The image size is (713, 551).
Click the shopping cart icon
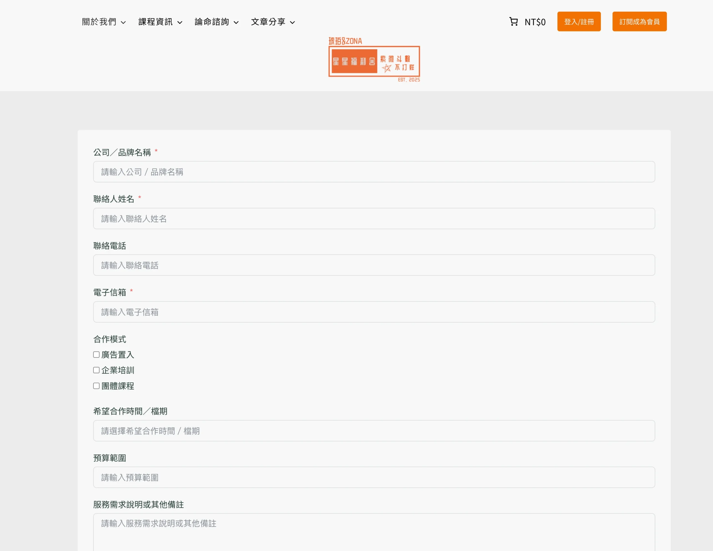click(514, 21)
